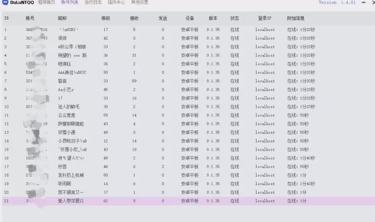The width and height of the screenshot is (375, 222).
Task: Select the row with nickname 小昂吃饺子
Action: point(187,141)
